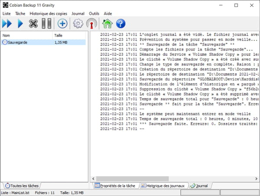
Task: Click the Cobian Backup title bar icon
Action: (x=5, y=5)
